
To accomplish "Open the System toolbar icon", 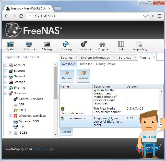I will (11, 44).
